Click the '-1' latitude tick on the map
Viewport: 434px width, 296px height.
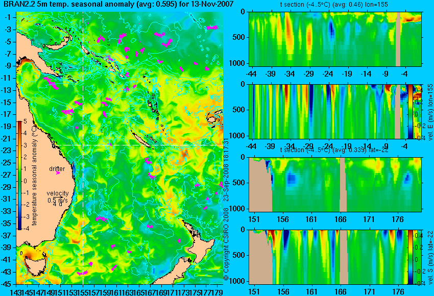click(8, 17)
